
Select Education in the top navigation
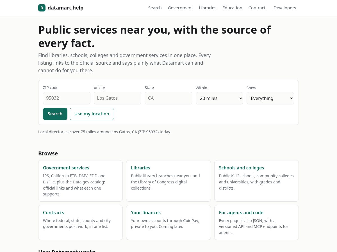(x=232, y=8)
